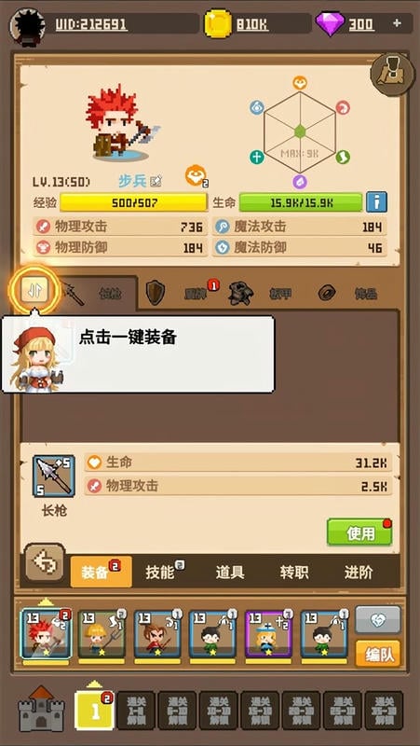
Task: Click the plus button to add gems
Action: click(x=398, y=23)
